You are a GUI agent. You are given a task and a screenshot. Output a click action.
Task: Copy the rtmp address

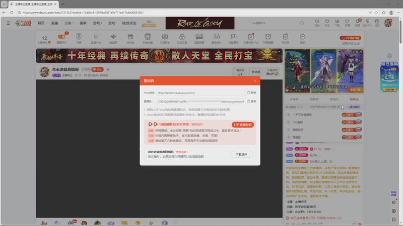click(x=251, y=92)
